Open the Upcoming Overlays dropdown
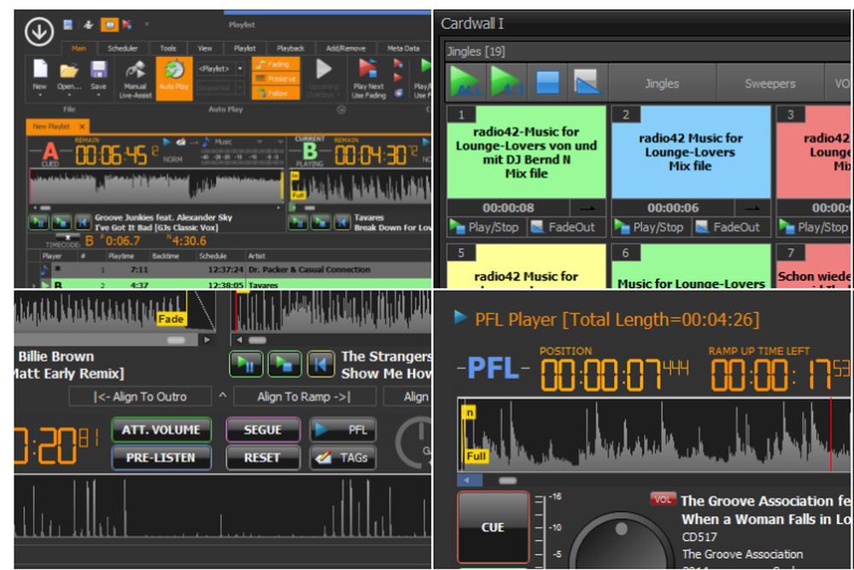This screenshot has height=570, width=854. point(324,79)
